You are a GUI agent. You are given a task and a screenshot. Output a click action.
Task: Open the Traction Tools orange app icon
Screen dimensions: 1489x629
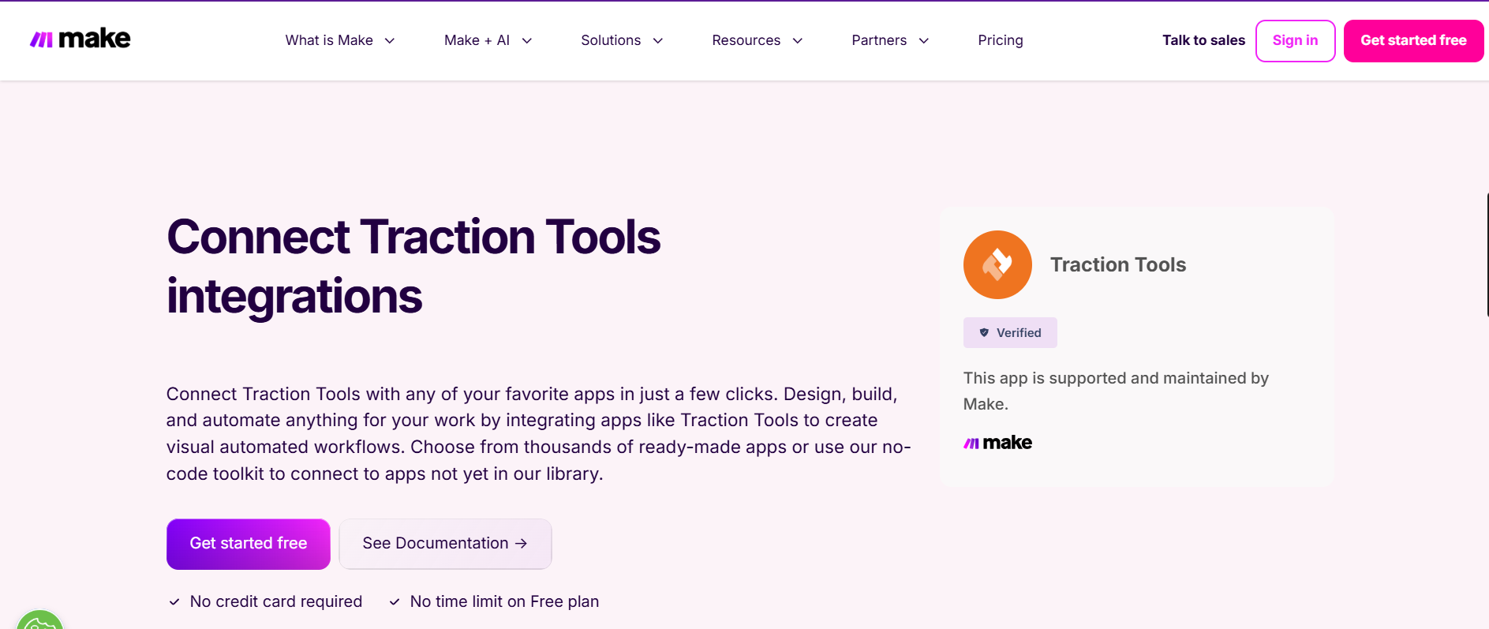click(997, 264)
